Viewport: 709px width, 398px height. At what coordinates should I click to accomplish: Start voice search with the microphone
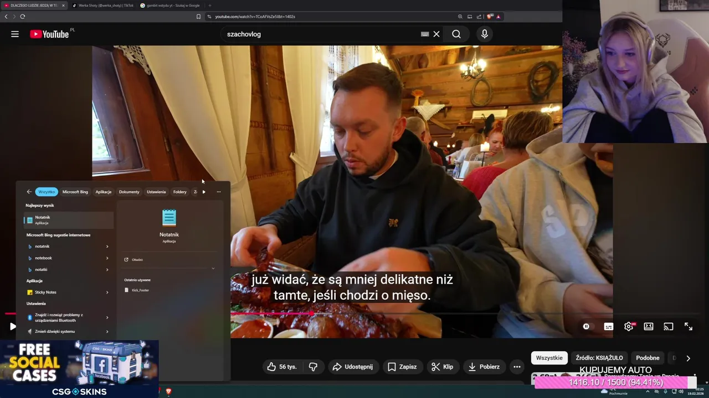[x=485, y=34]
